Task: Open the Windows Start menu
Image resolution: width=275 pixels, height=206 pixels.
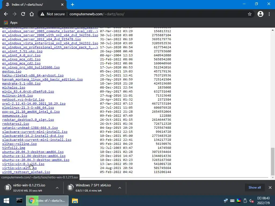Action: tap(6, 201)
